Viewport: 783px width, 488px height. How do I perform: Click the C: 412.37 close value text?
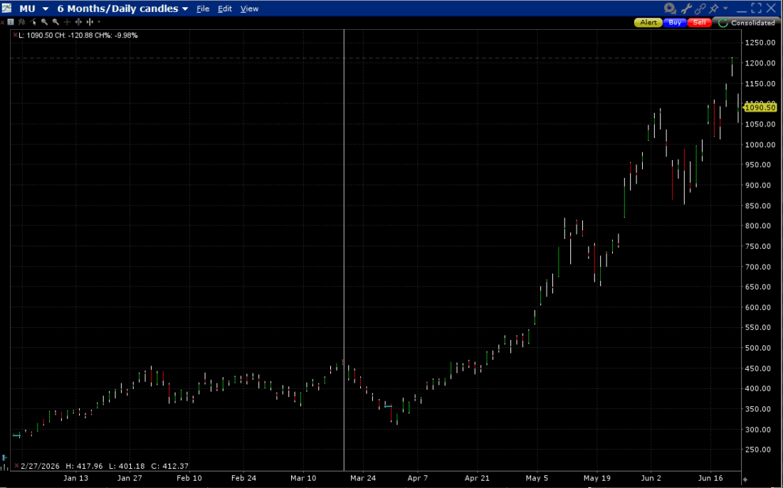(x=172, y=466)
